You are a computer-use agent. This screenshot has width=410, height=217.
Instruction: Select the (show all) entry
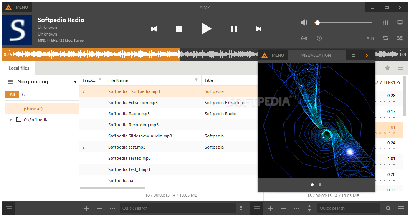pos(42,108)
